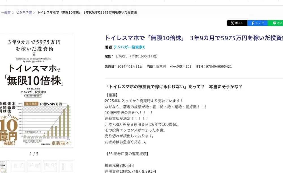Select the fifth preview thumbnail
The width and height of the screenshot is (283, 173).
66,166
